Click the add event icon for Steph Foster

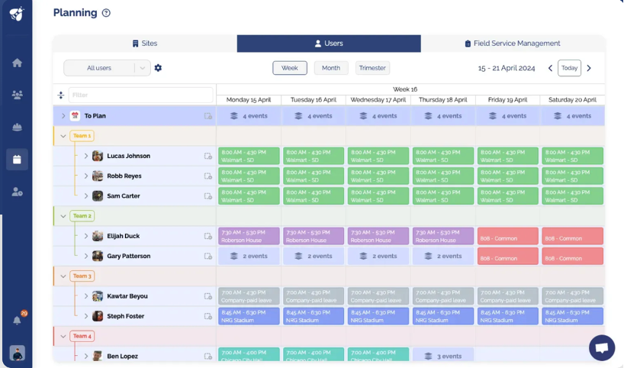(x=207, y=316)
